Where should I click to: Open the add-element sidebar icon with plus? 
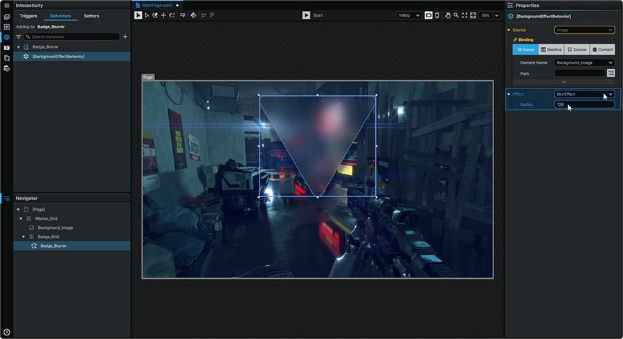coord(7,26)
